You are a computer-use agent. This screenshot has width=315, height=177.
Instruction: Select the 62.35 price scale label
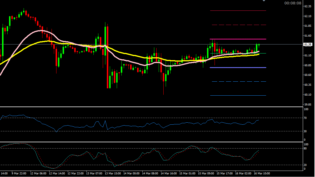[x=308, y=6]
